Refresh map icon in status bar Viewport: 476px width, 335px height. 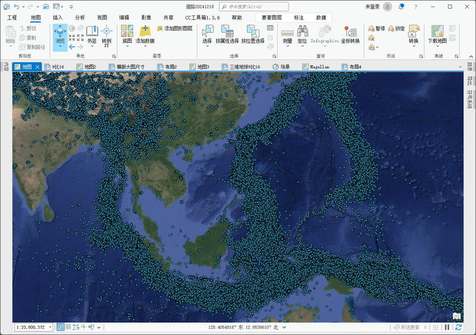tap(458, 327)
